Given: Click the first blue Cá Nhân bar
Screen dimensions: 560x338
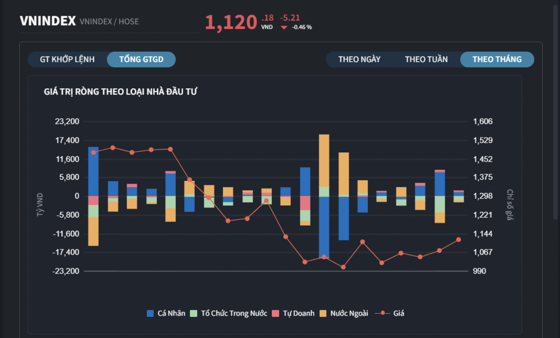Looking at the screenshot, I should (x=93, y=171).
